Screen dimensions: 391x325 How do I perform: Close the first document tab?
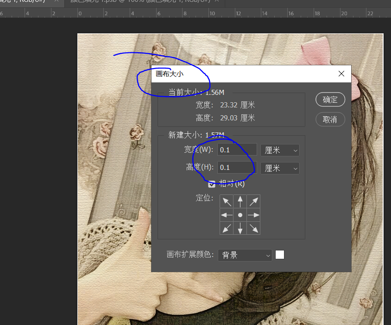coord(57,1)
